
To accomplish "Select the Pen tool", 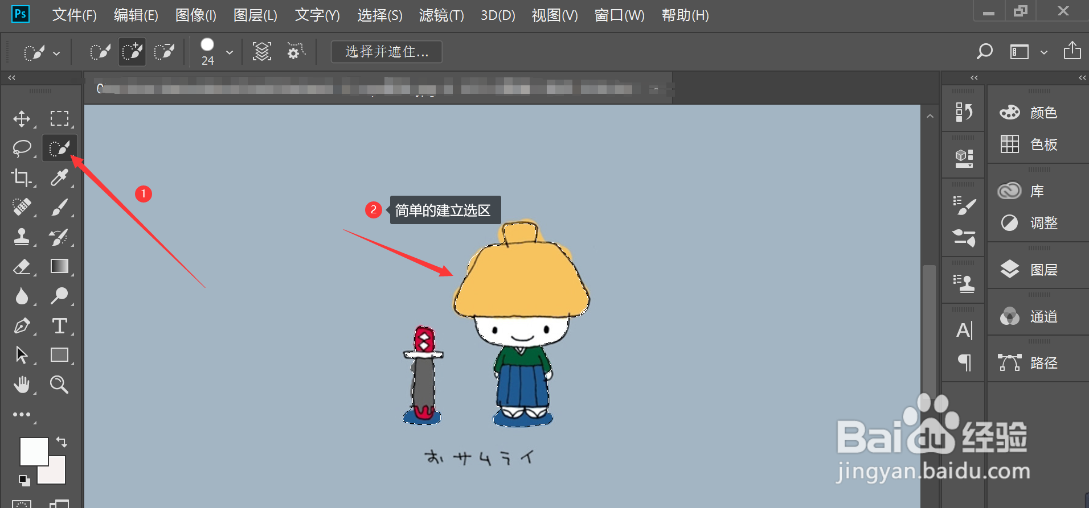I will (22, 326).
